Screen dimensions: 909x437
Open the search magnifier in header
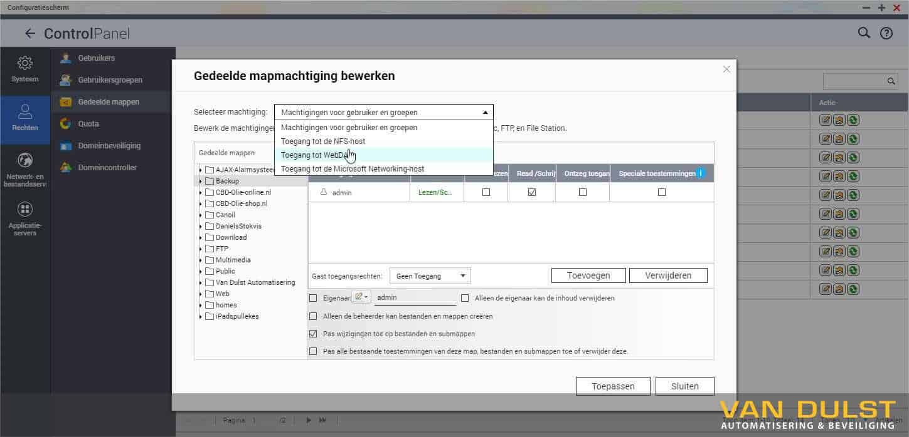coord(864,33)
